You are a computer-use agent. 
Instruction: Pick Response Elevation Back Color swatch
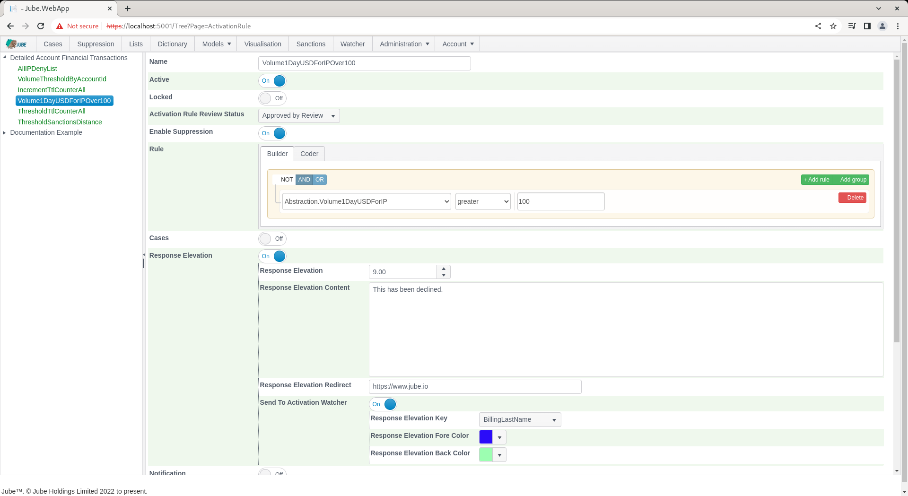486,454
